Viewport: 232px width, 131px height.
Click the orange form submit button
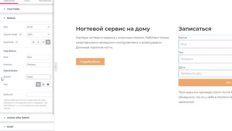pos(205,83)
